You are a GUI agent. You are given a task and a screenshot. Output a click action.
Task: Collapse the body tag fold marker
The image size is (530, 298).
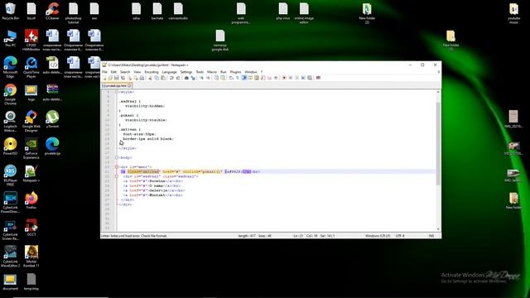click(117, 157)
